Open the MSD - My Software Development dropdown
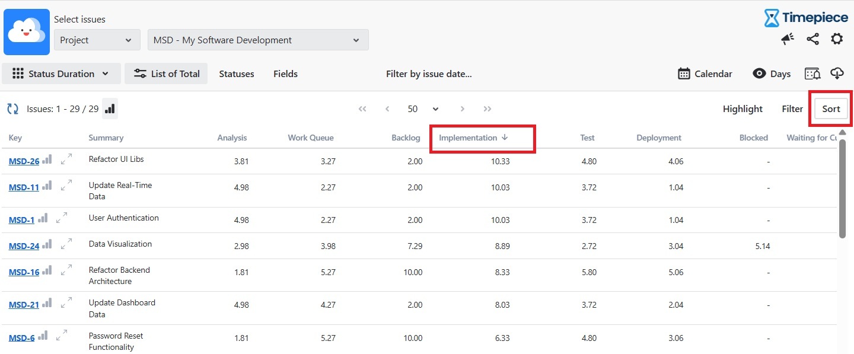Image resolution: width=854 pixels, height=354 pixels. (258, 40)
